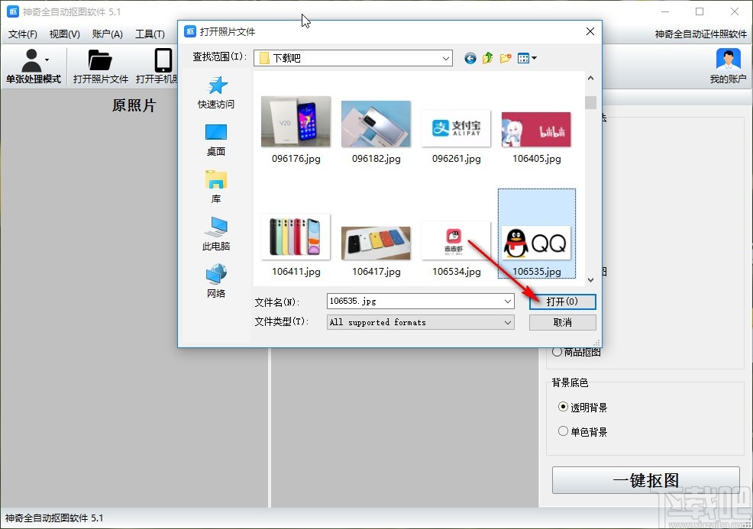Click the green back navigation arrow
The width and height of the screenshot is (753, 529).
[x=470, y=57]
